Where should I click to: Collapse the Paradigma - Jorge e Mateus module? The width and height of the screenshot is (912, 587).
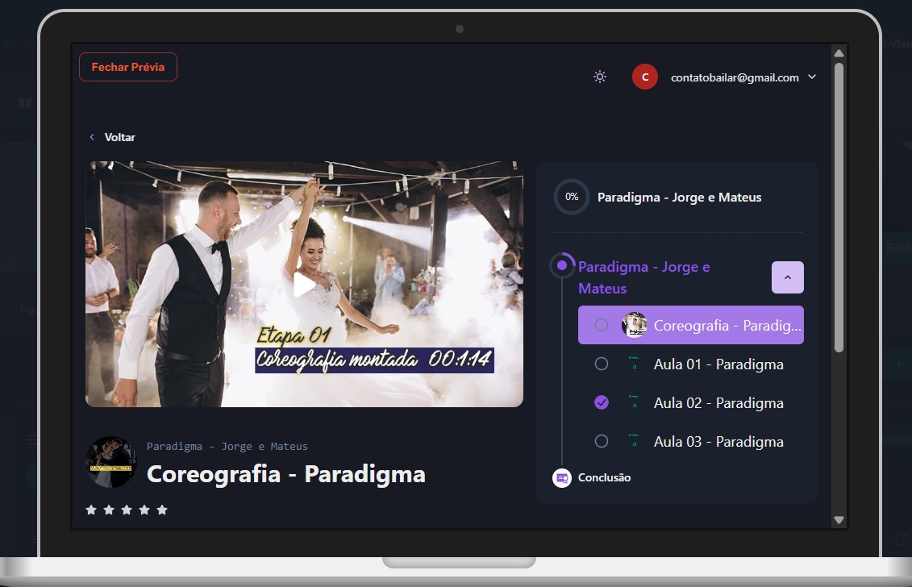(787, 277)
